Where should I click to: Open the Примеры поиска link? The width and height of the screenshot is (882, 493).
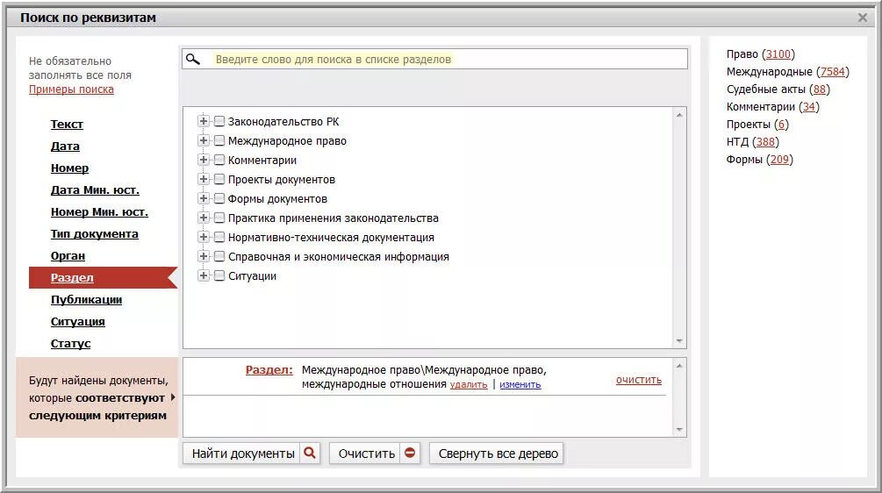[71, 89]
